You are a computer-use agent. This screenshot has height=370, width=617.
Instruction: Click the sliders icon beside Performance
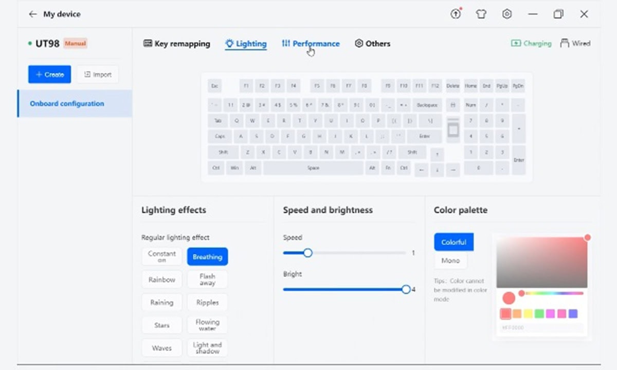tap(286, 44)
